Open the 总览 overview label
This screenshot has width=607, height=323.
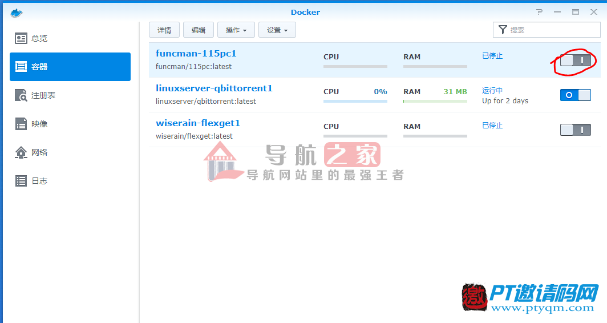39,38
